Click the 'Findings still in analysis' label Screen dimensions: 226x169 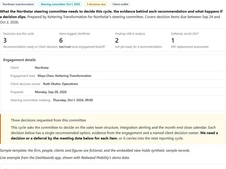click(130, 34)
